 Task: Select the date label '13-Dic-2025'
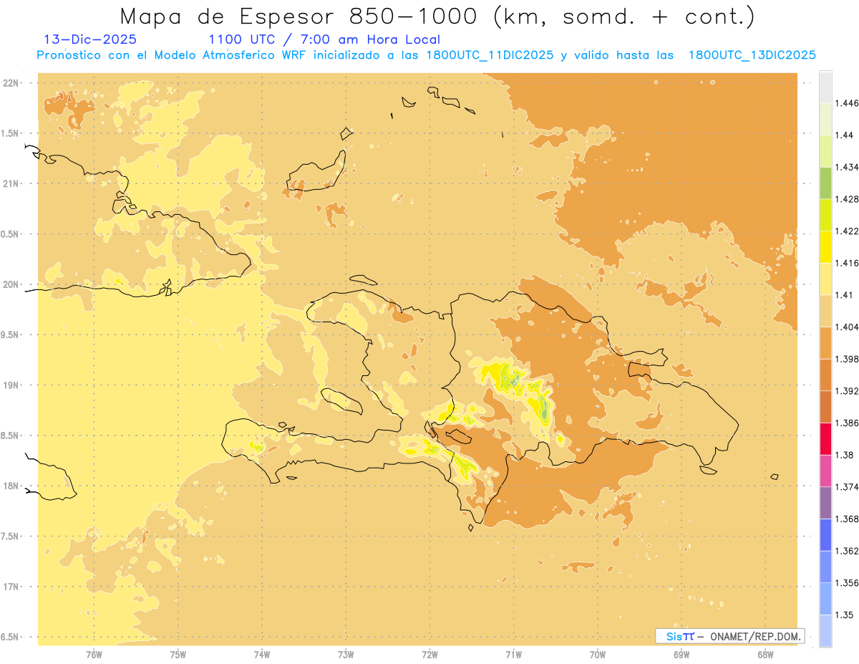point(89,39)
